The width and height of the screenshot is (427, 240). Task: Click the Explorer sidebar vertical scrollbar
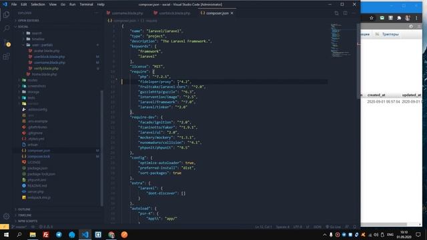pyautogui.click(x=102, y=148)
